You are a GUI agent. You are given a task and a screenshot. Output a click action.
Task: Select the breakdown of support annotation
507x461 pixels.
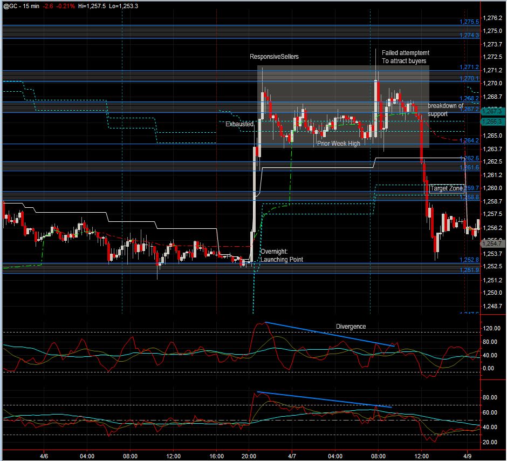click(445, 110)
